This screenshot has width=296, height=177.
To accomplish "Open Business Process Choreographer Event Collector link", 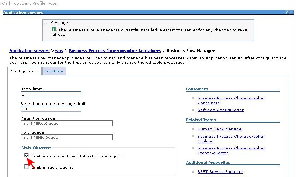I will (x=231, y=151).
